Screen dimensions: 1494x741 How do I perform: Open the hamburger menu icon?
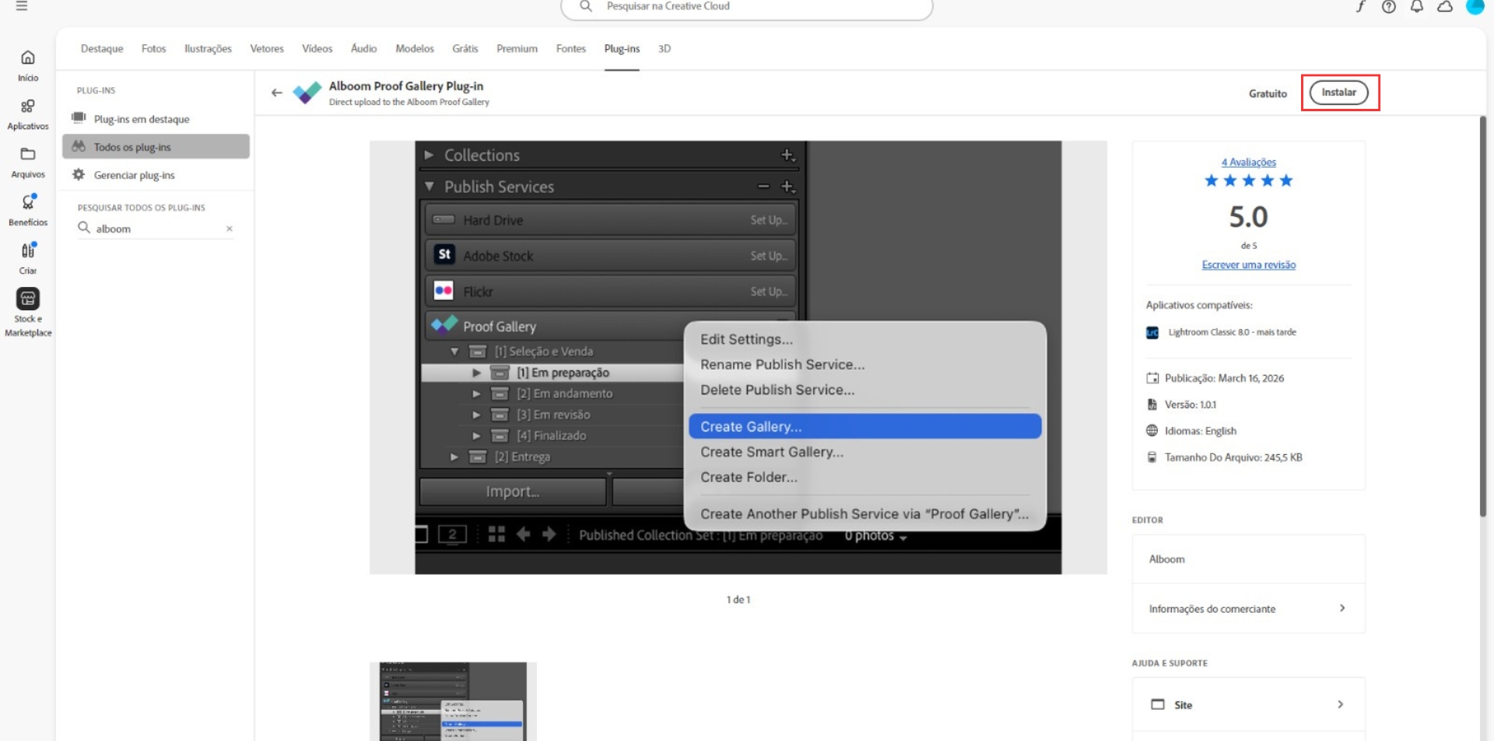(22, 6)
